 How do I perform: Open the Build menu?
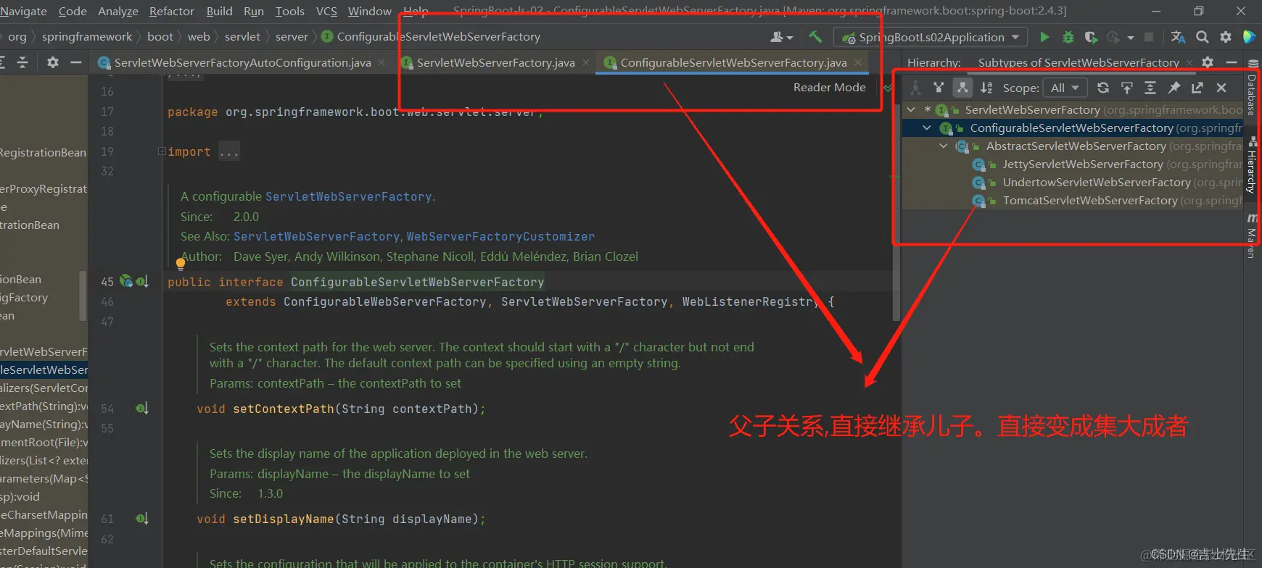click(219, 11)
